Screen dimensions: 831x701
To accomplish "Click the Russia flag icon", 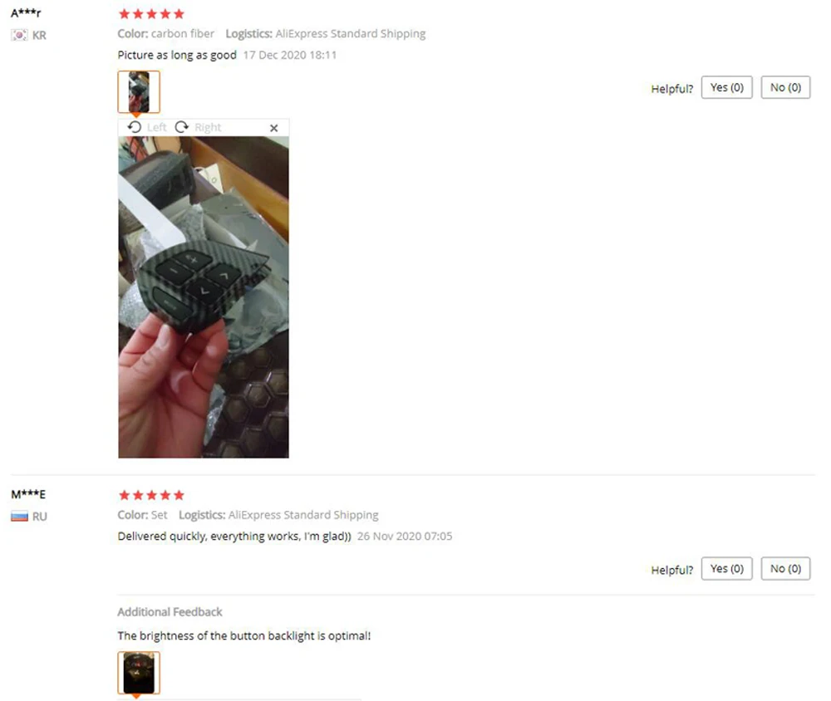I will point(20,517).
